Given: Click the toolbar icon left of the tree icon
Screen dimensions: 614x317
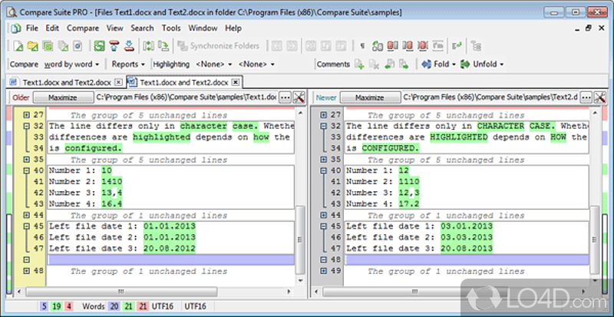Looking at the screenshot, I should pos(457,46).
